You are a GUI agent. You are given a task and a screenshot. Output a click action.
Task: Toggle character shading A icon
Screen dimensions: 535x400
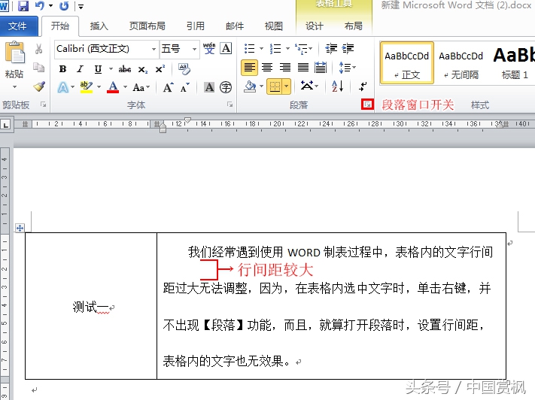point(209,88)
